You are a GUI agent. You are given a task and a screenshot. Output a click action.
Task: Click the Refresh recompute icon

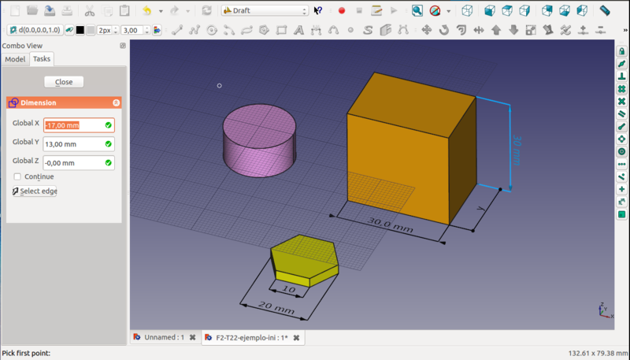[206, 11]
